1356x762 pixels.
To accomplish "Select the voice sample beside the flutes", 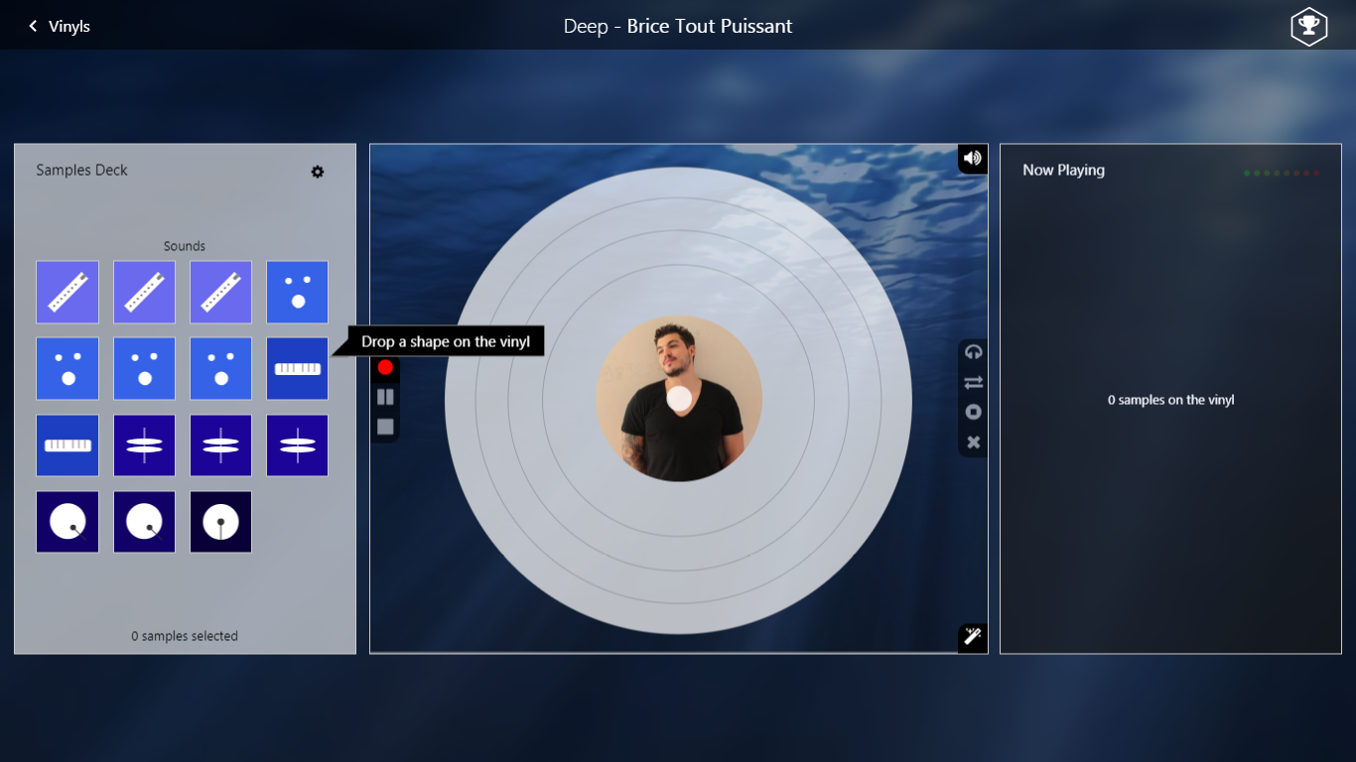I will pyautogui.click(x=297, y=292).
